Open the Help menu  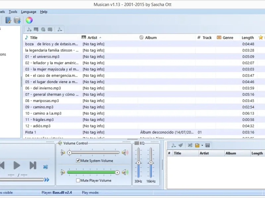click(44, 12)
